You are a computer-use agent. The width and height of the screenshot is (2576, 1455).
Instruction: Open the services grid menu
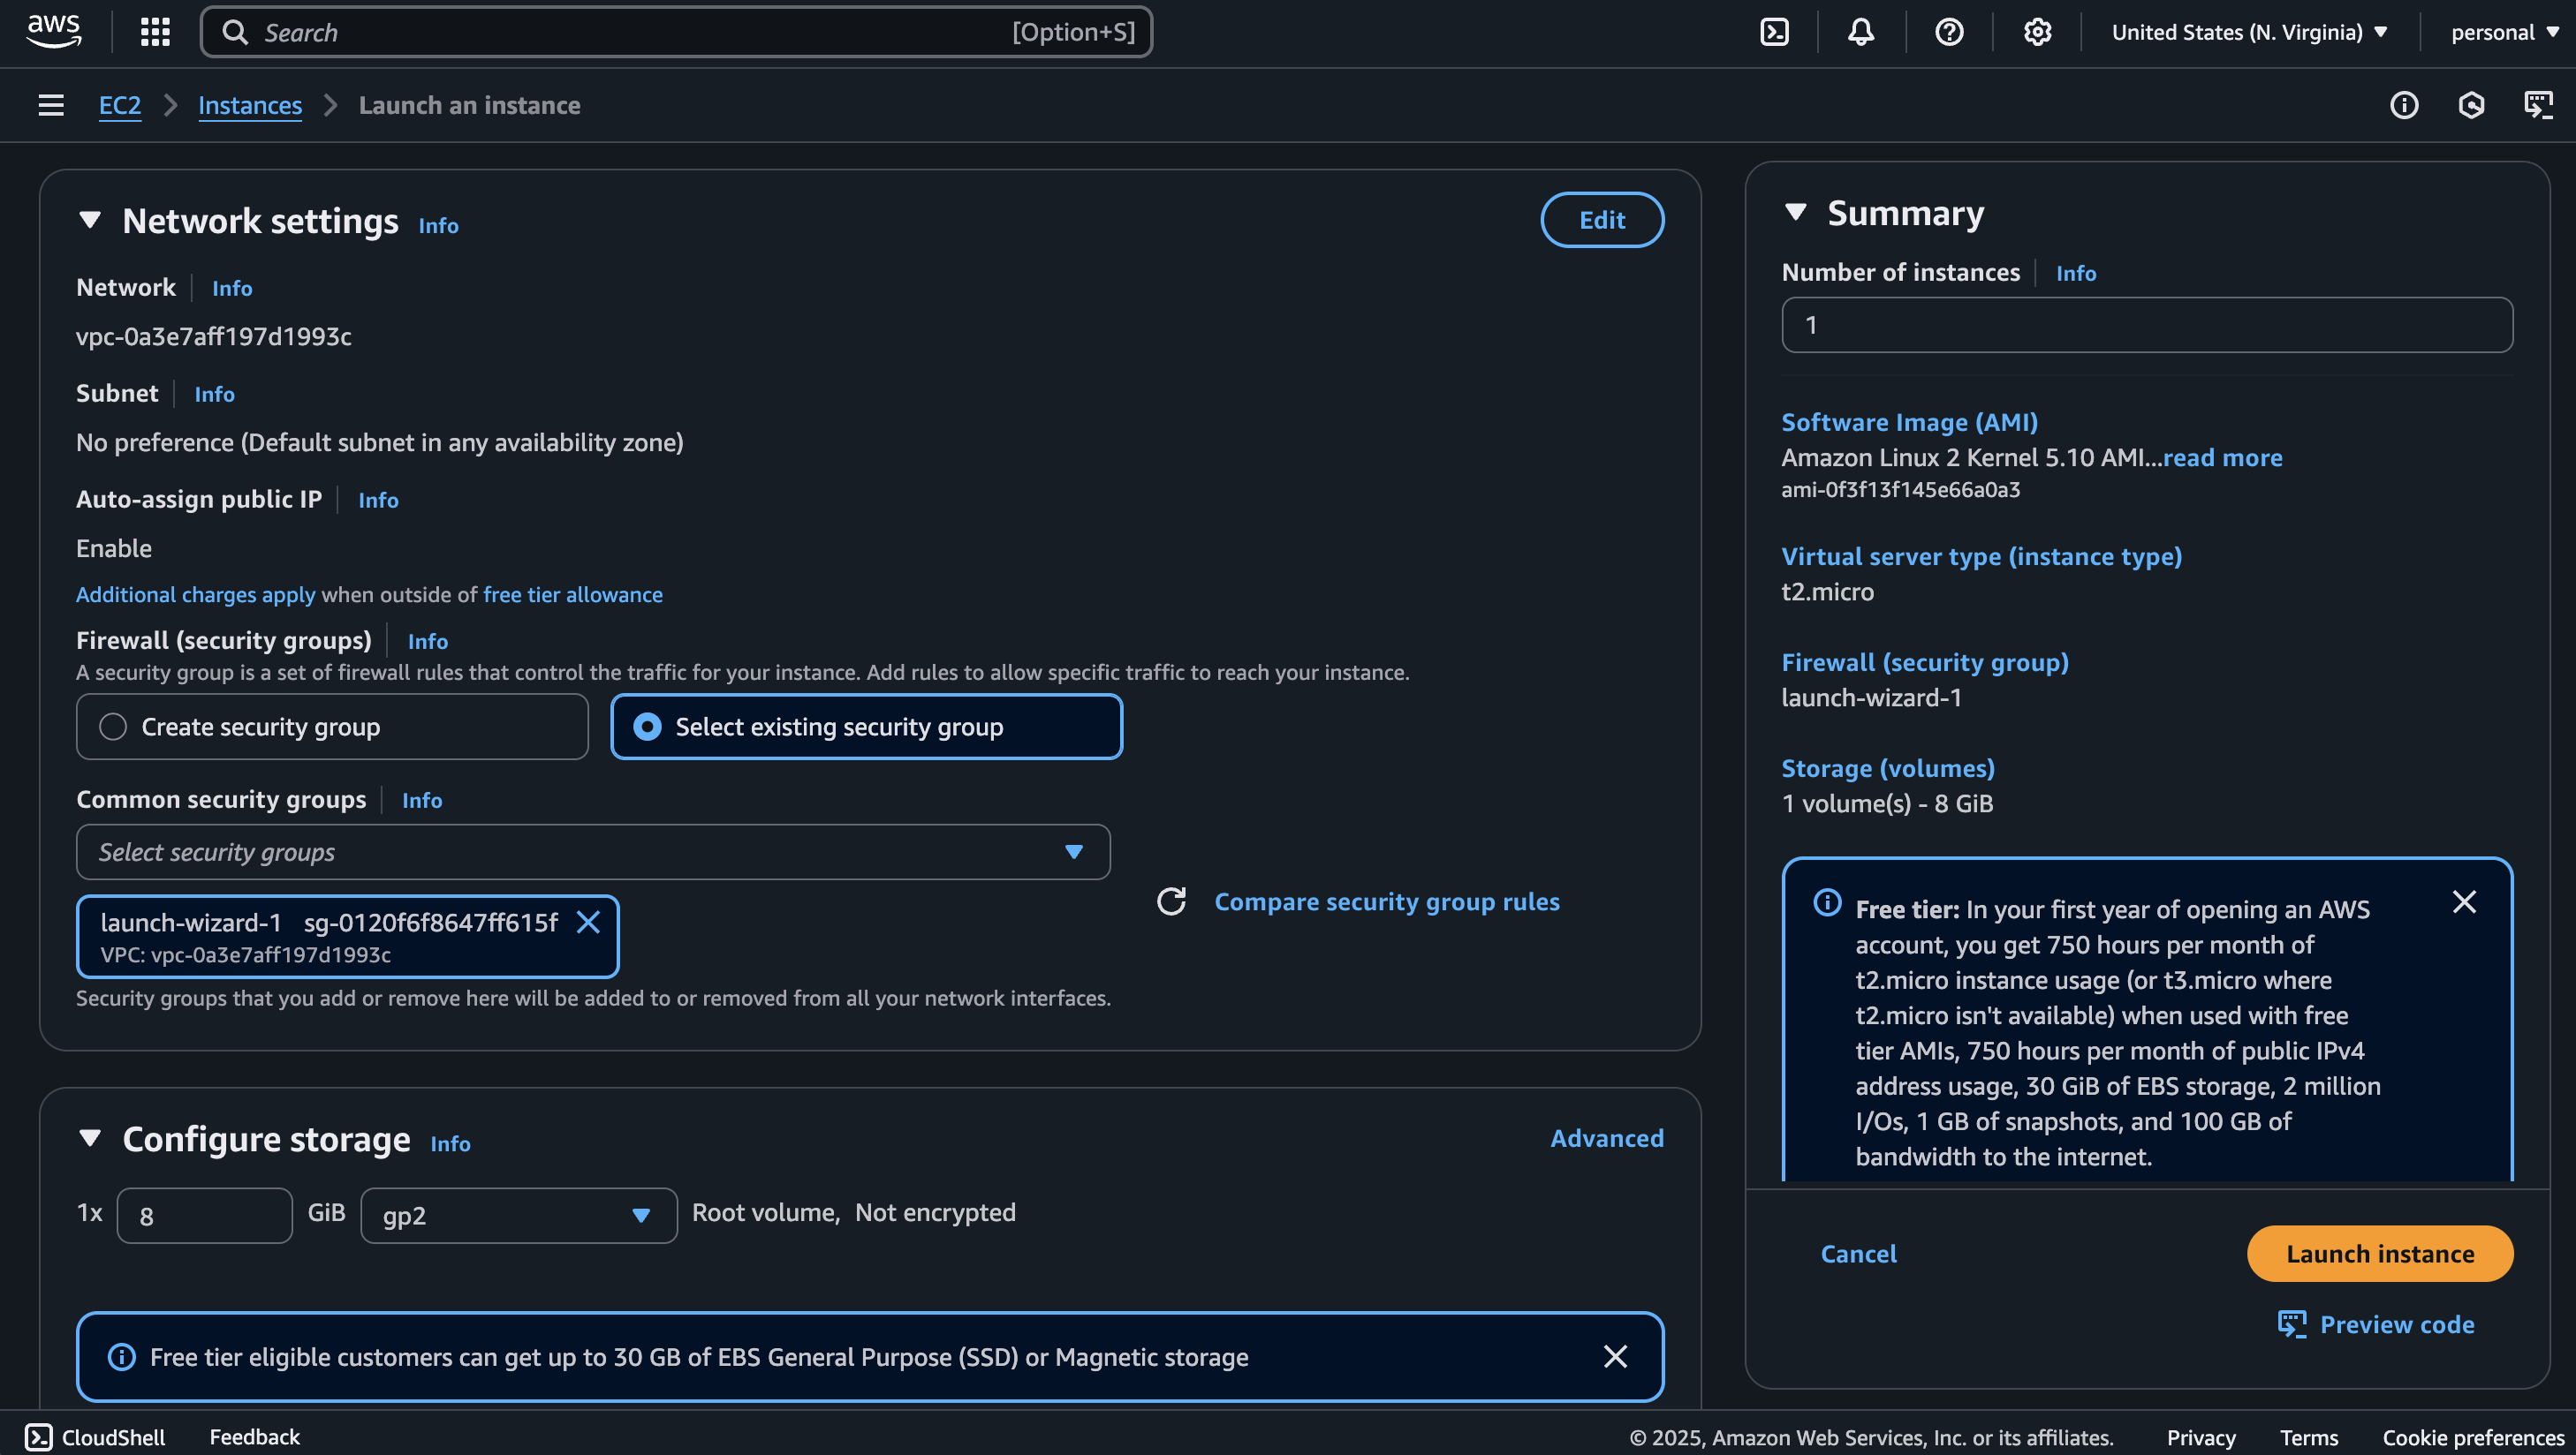point(155,32)
